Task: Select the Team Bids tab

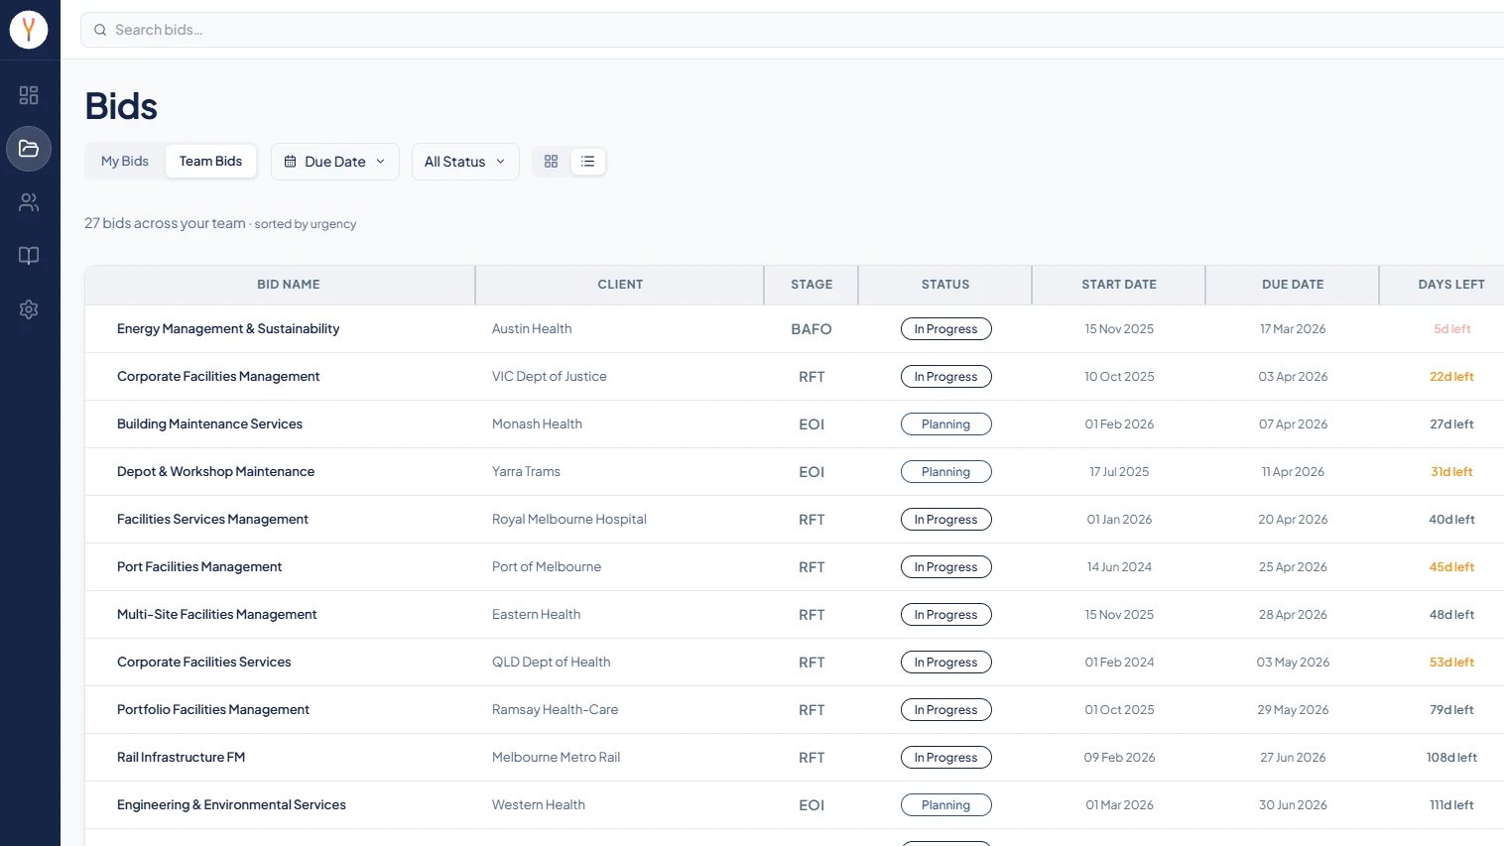Action: 210,162
